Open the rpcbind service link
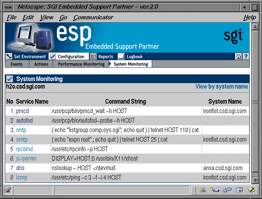262x199 pixels. pyautogui.click(x=25, y=149)
